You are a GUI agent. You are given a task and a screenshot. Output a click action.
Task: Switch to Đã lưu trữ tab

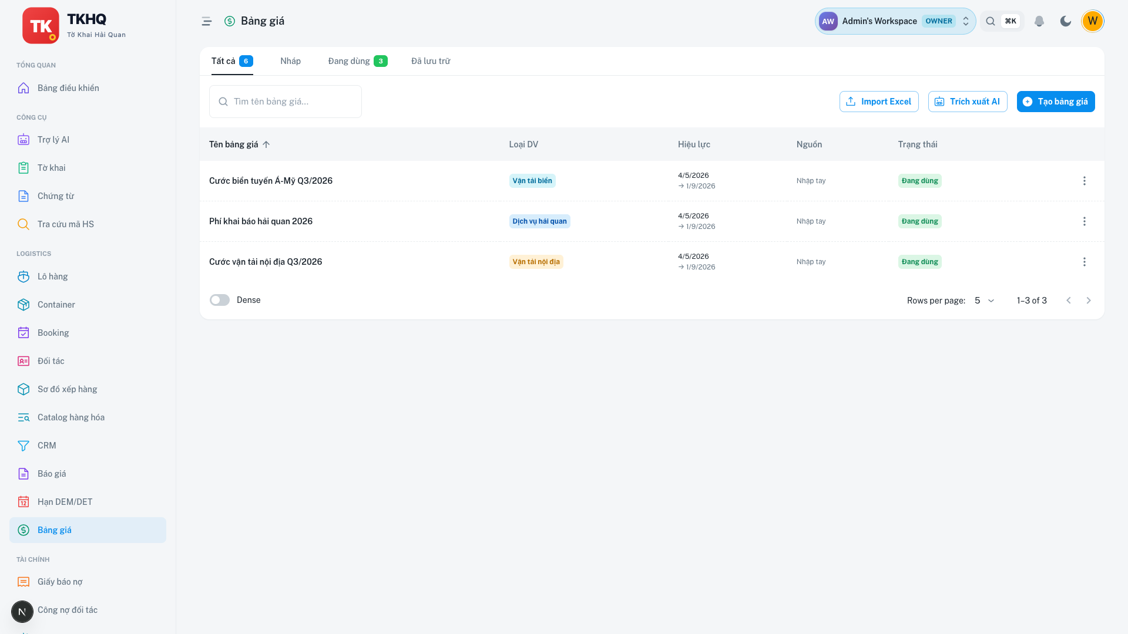pyautogui.click(x=431, y=61)
